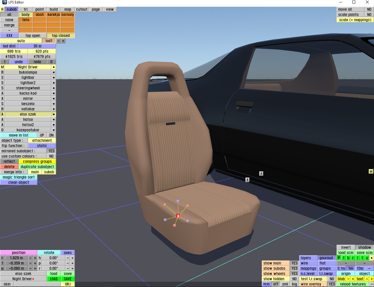
Task: Decrease the position f value of -0.359 m
Action: (x=30, y=263)
